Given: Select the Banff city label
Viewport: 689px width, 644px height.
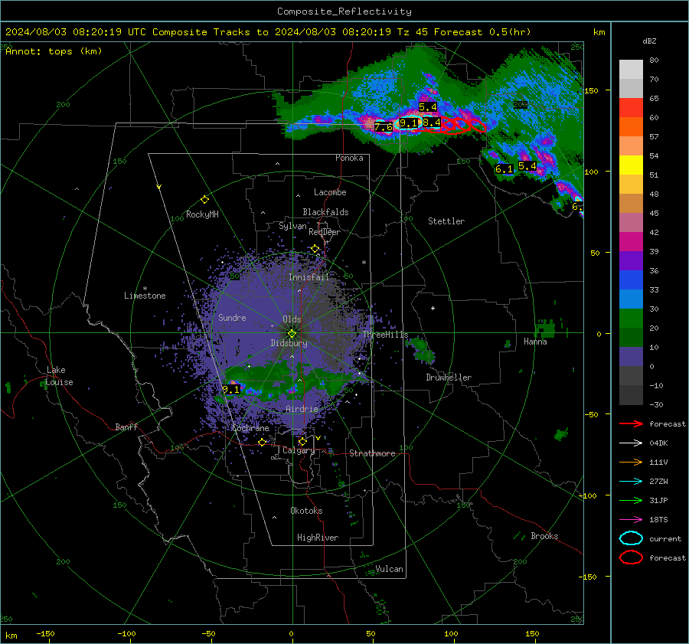Looking at the screenshot, I should [x=126, y=427].
